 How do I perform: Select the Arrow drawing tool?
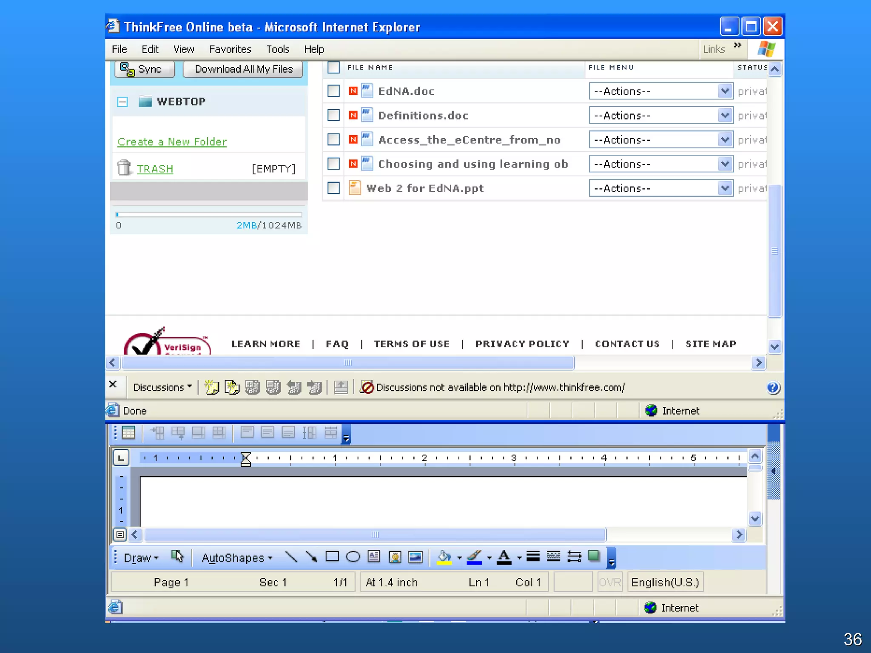[311, 557]
